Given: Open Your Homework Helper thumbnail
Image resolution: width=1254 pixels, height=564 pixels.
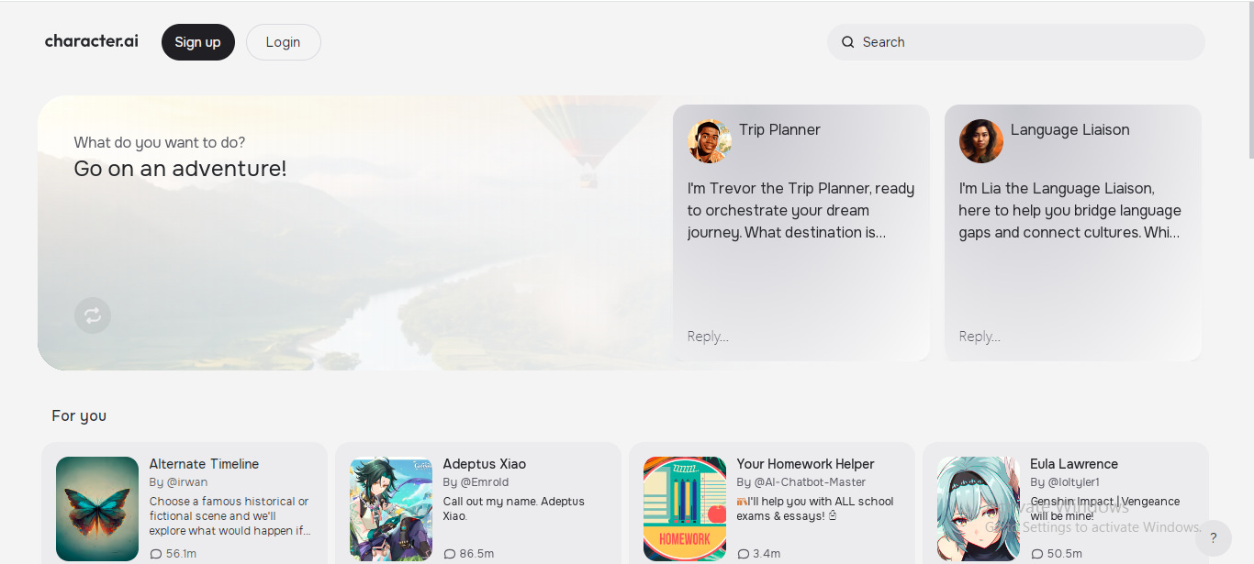Looking at the screenshot, I should pyautogui.click(x=685, y=509).
